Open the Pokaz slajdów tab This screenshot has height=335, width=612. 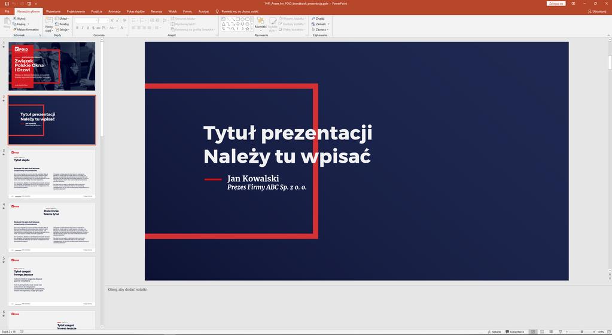pos(135,11)
